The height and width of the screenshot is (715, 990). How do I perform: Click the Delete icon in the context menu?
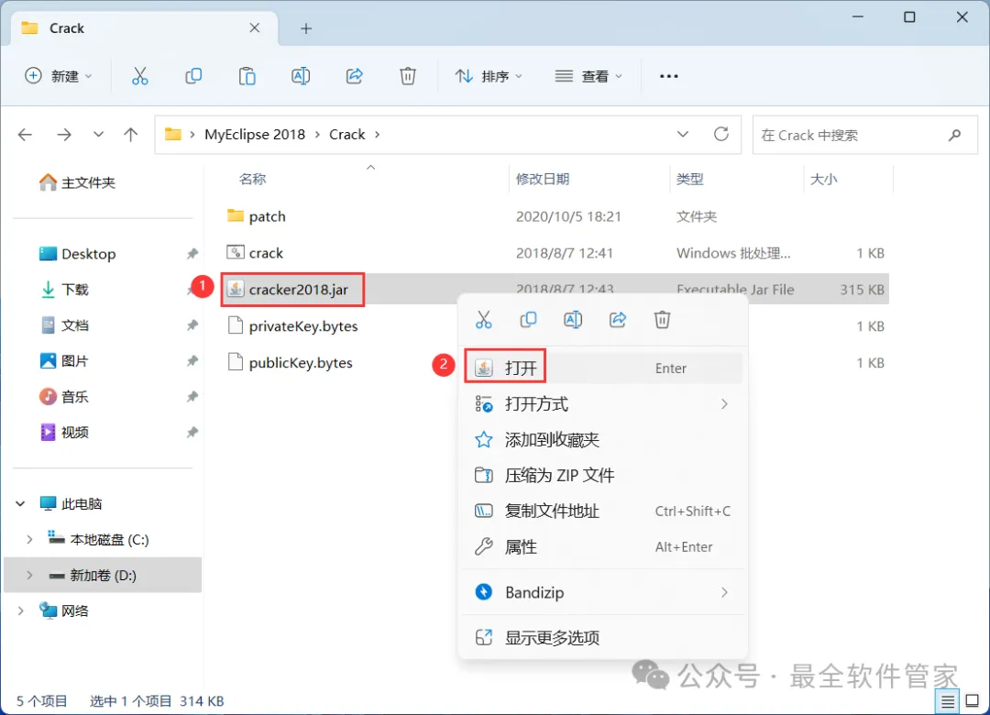662,320
